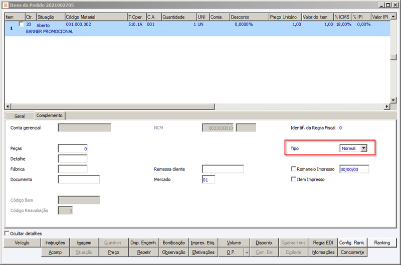Tick the checkbox in item row 1
This screenshot has width=401, height=265.
[x=21, y=24]
